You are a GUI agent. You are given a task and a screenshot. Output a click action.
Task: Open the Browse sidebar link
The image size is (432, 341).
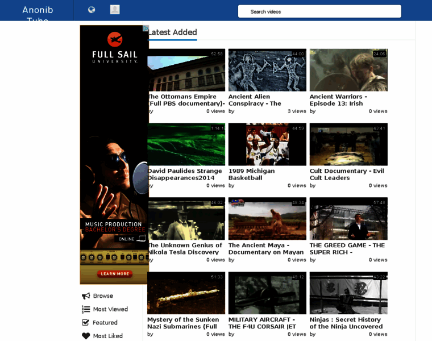click(103, 296)
